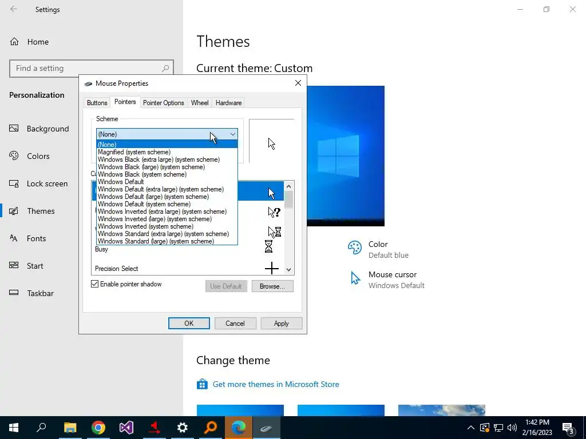This screenshot has height=439, width=586.
Task: Choose Windows Inverted (extra large) scheme
Action: [167, 211]
